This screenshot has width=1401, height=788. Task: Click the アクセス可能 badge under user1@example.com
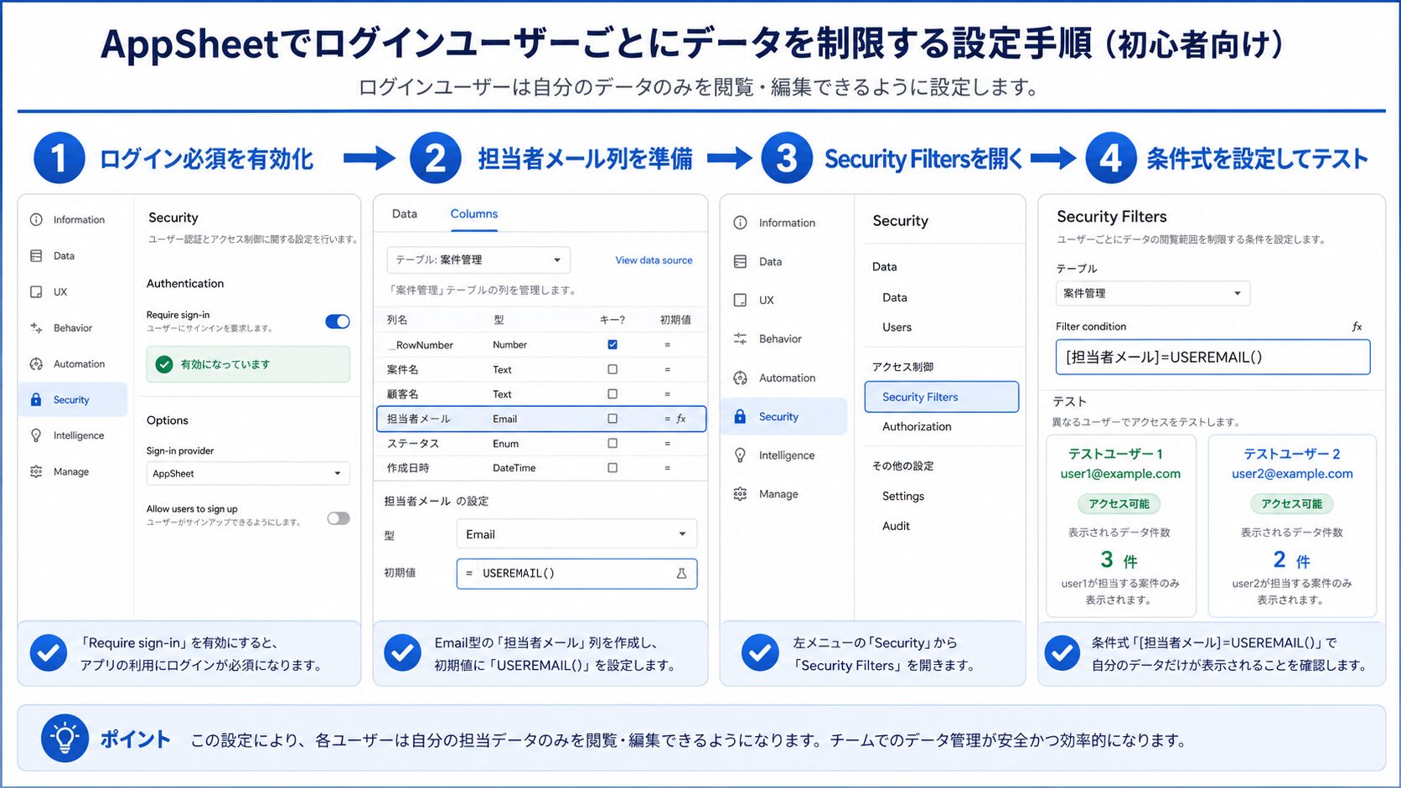click(1119, 504)
